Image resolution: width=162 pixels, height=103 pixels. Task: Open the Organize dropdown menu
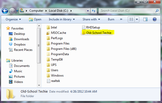tap(13, 19)
